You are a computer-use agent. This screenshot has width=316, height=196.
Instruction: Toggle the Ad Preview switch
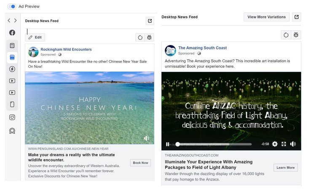[12, 6]
